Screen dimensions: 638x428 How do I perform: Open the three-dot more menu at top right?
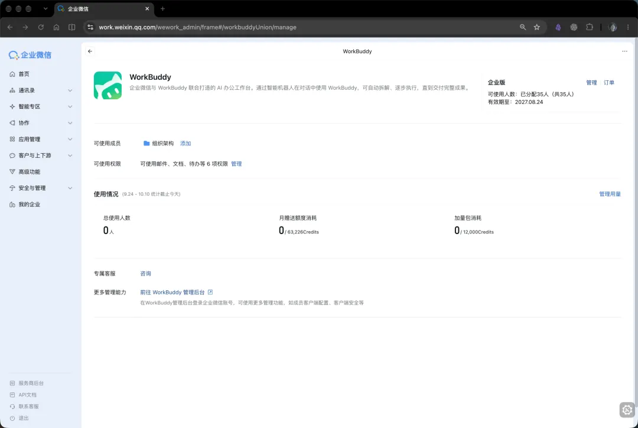624,51
